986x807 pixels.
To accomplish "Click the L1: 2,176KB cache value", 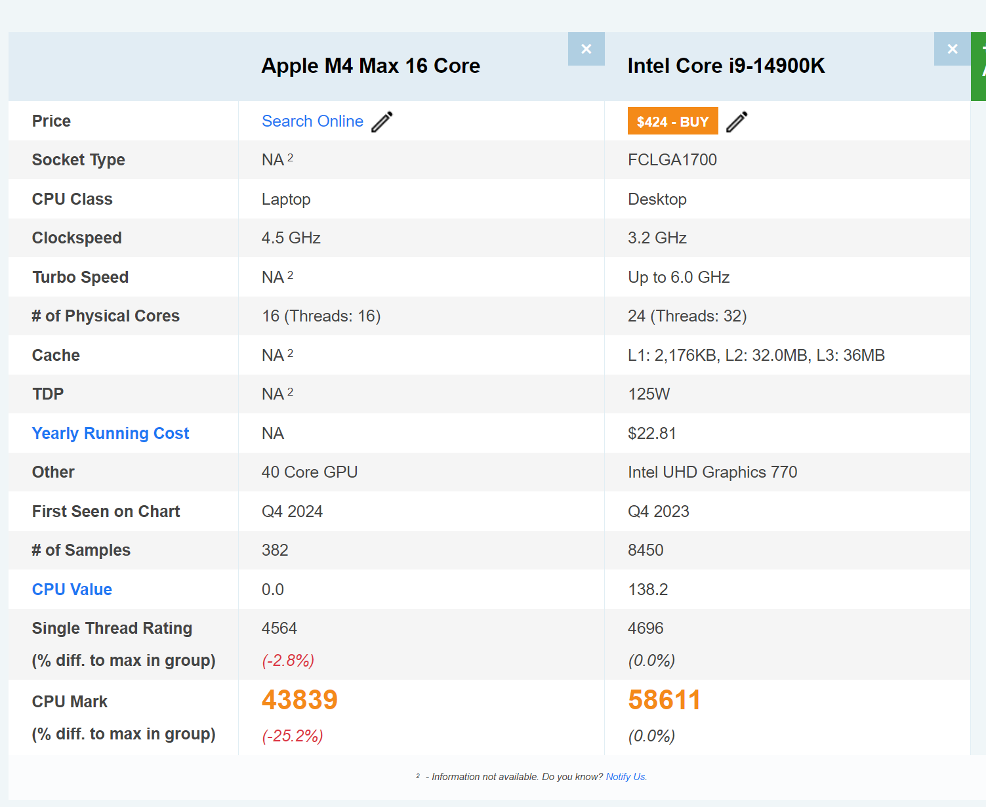I will coord(756,356).
